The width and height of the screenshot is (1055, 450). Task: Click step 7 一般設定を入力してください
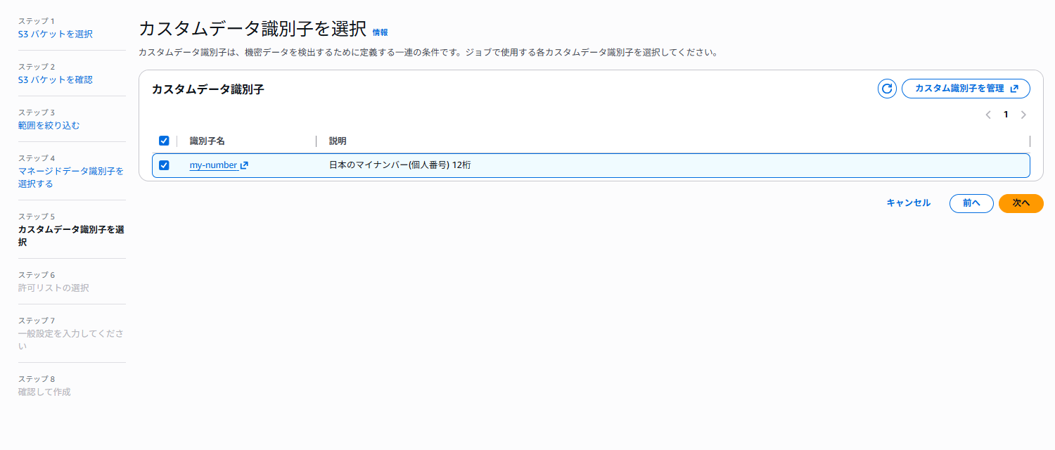tap(71, 340)
